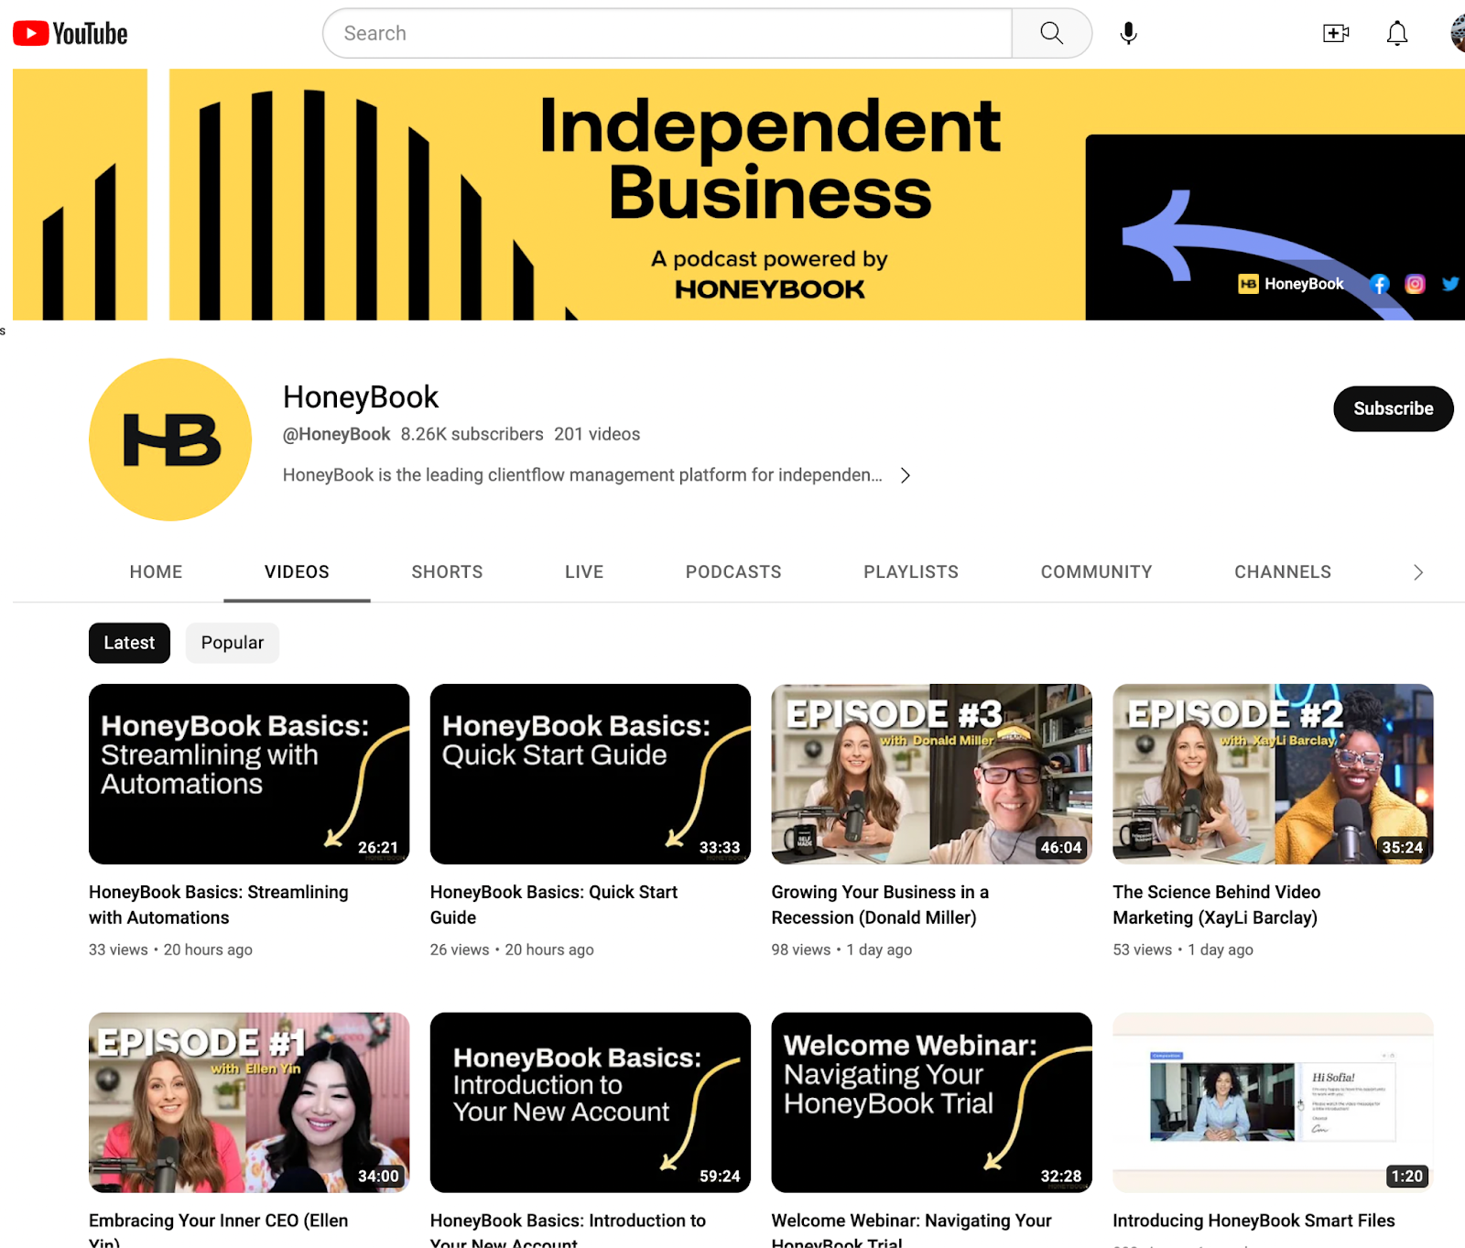Play the Welcome Webinar thumbnail

pyautogui.click(x=932, y=1102)
